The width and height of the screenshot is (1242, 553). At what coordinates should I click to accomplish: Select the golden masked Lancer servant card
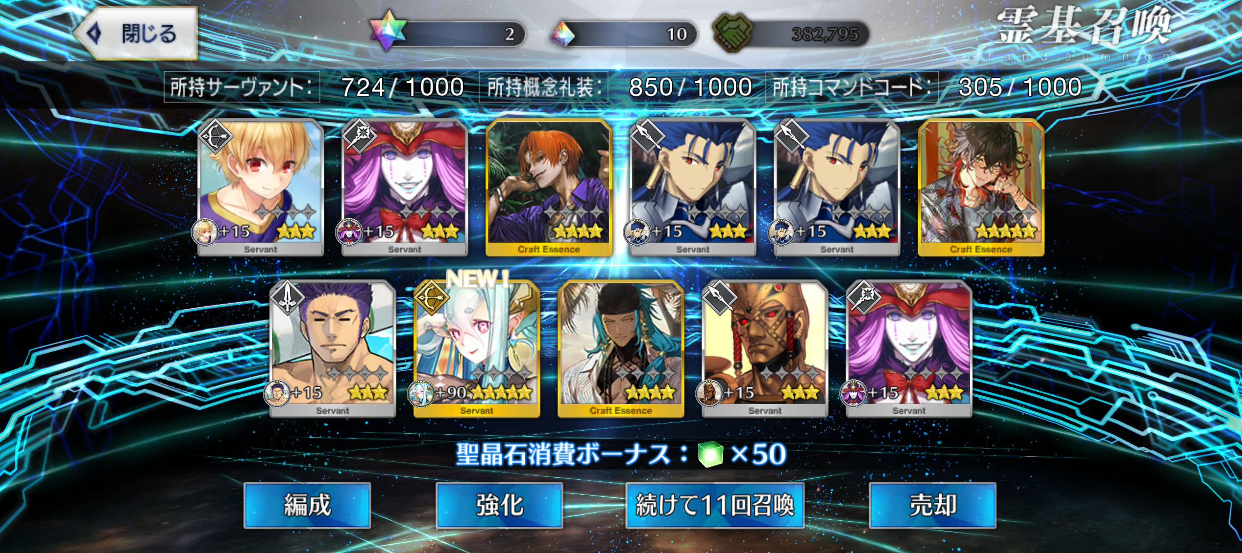tap(765, 349)
